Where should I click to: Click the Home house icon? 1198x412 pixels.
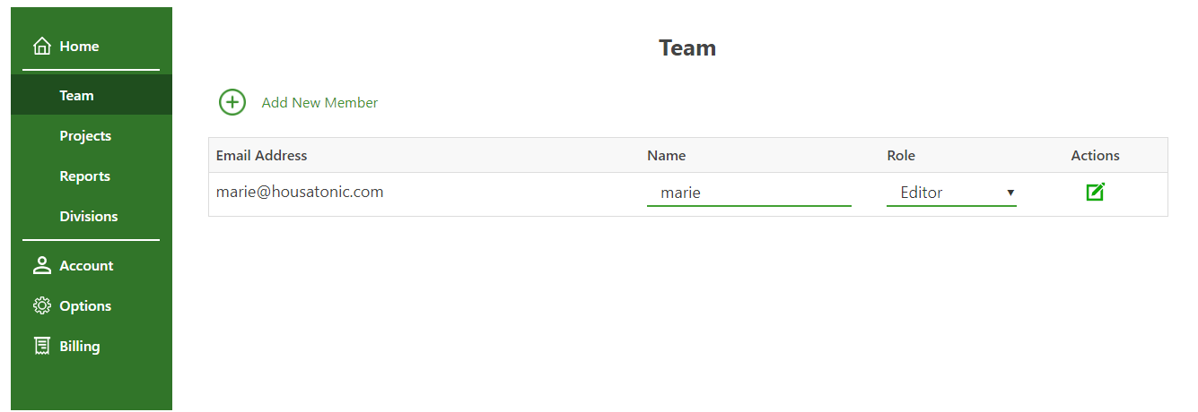(x=41, y=46)
